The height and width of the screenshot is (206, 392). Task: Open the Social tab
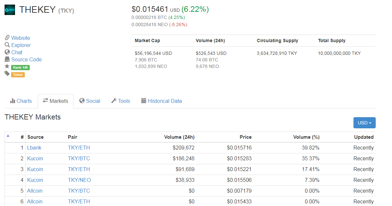[90, 101]
